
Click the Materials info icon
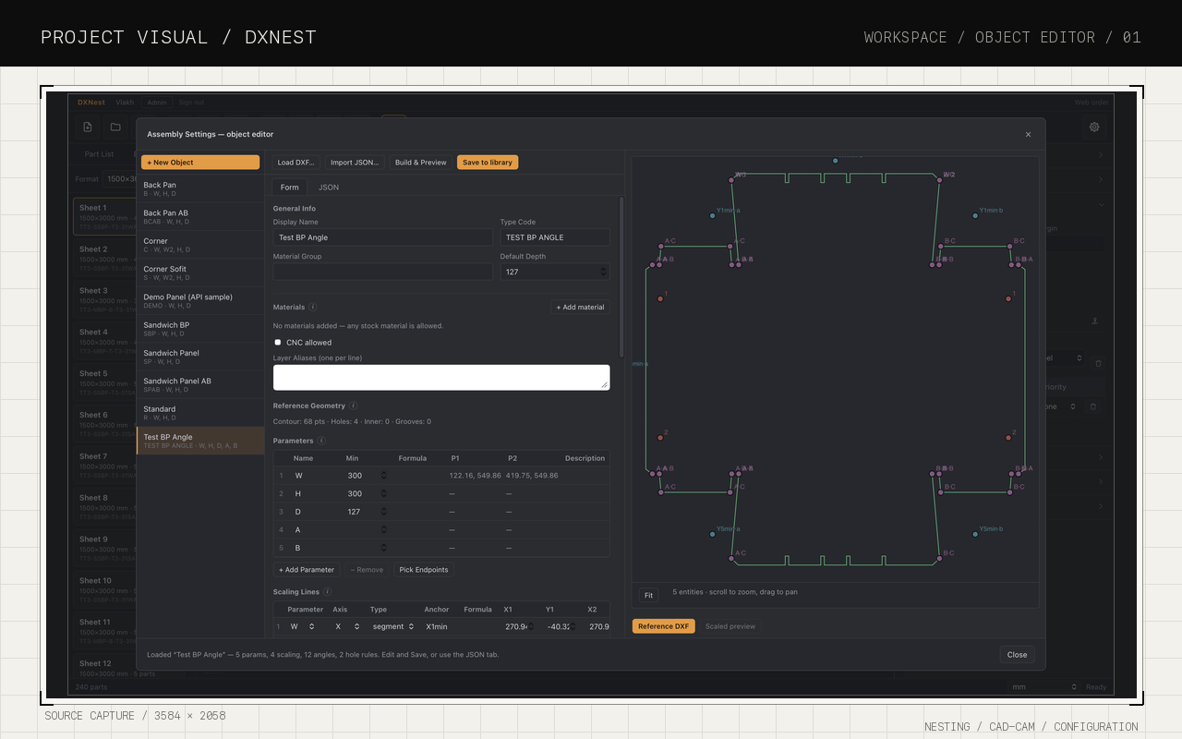[313, 307]
